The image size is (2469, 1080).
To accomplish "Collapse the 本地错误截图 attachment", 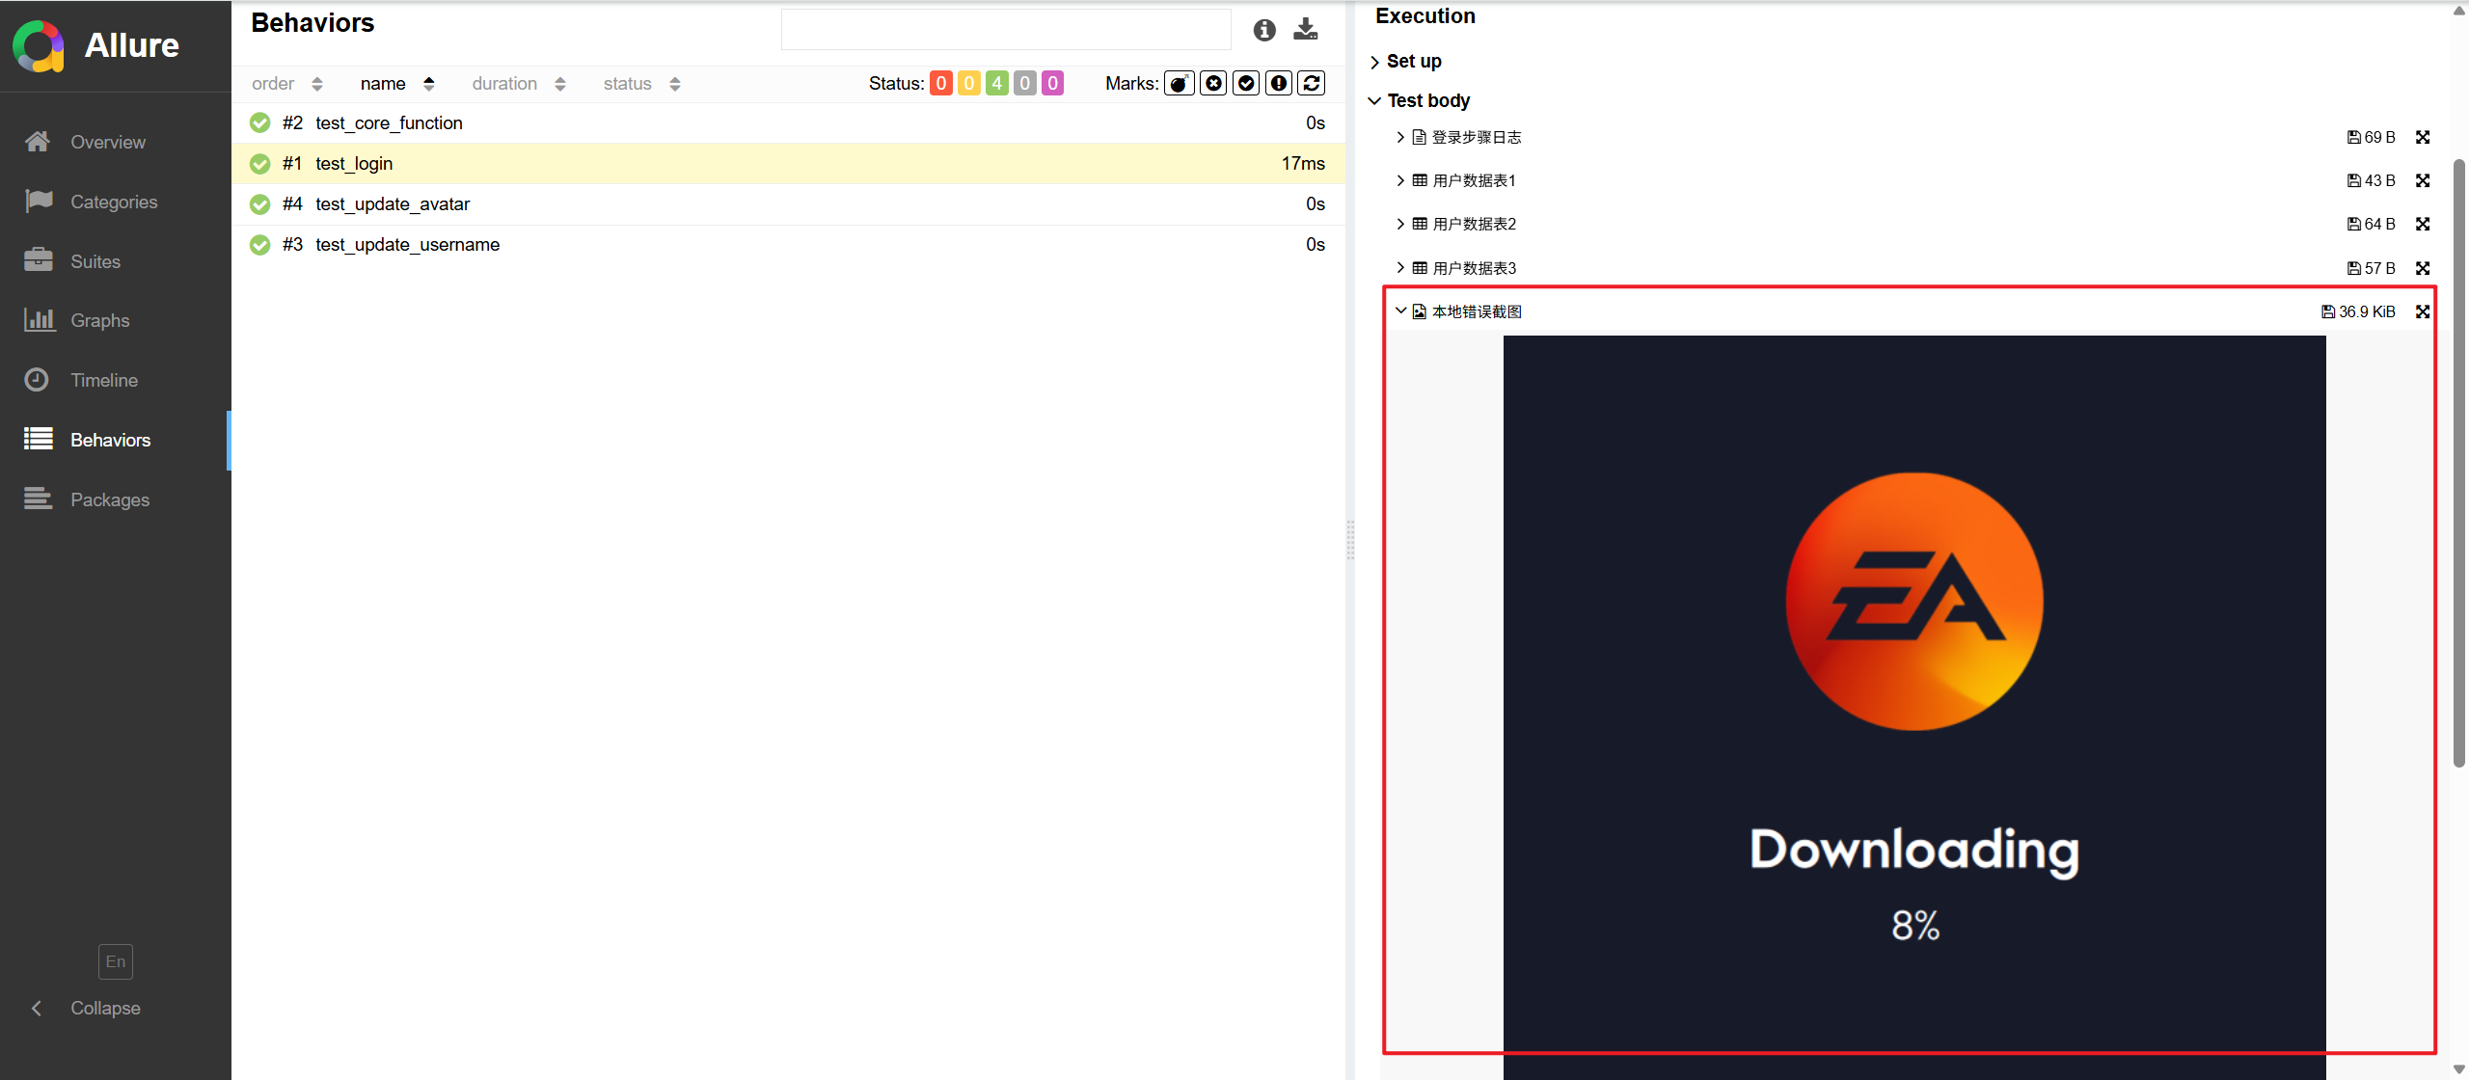I will [1459, 311].
